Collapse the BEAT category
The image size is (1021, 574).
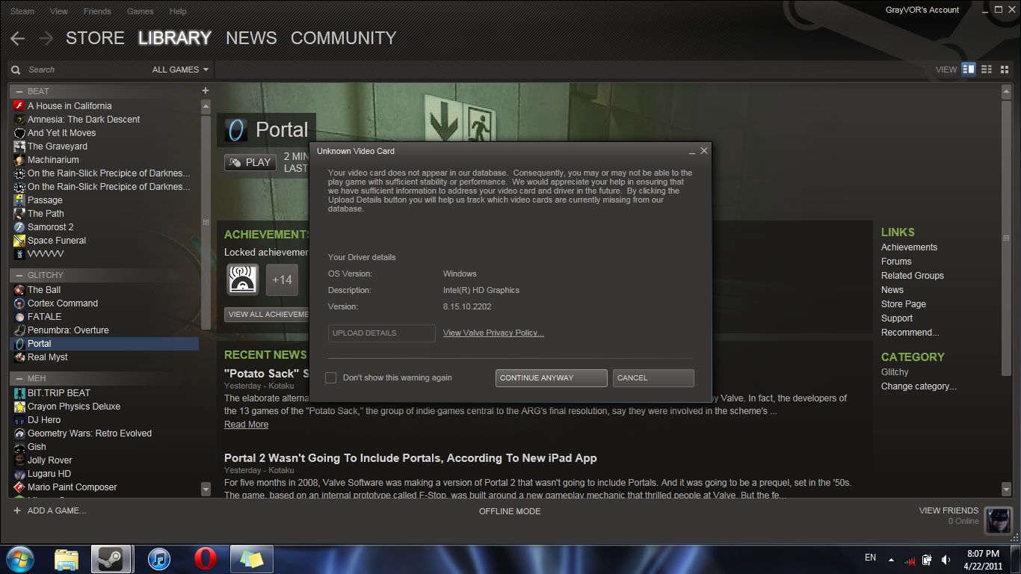[x=19, y=91]
